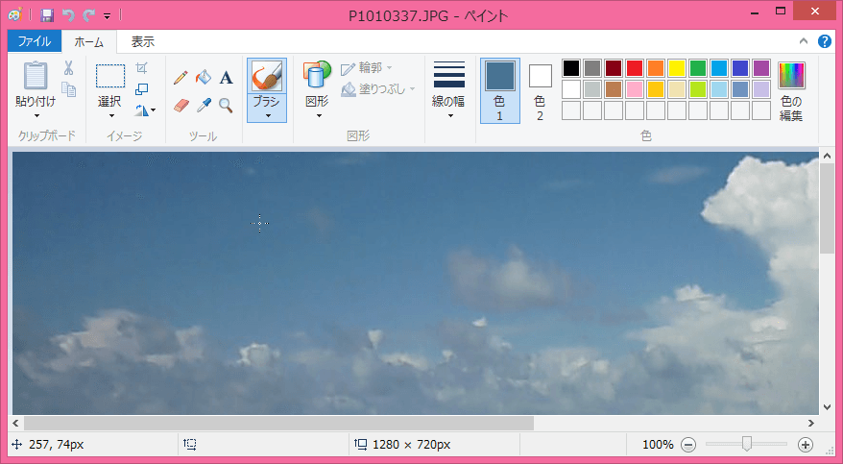Switch to the View (表示) tab
This screenshot has height=464, width=843.
click(x=142, y=41)
